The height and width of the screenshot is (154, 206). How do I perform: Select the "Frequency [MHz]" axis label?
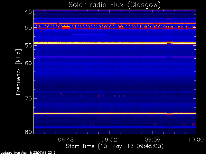18,72
